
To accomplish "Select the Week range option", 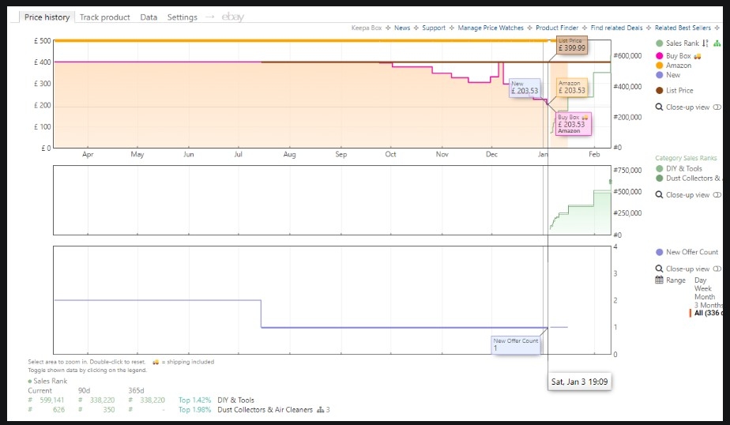I will point(702,289).
